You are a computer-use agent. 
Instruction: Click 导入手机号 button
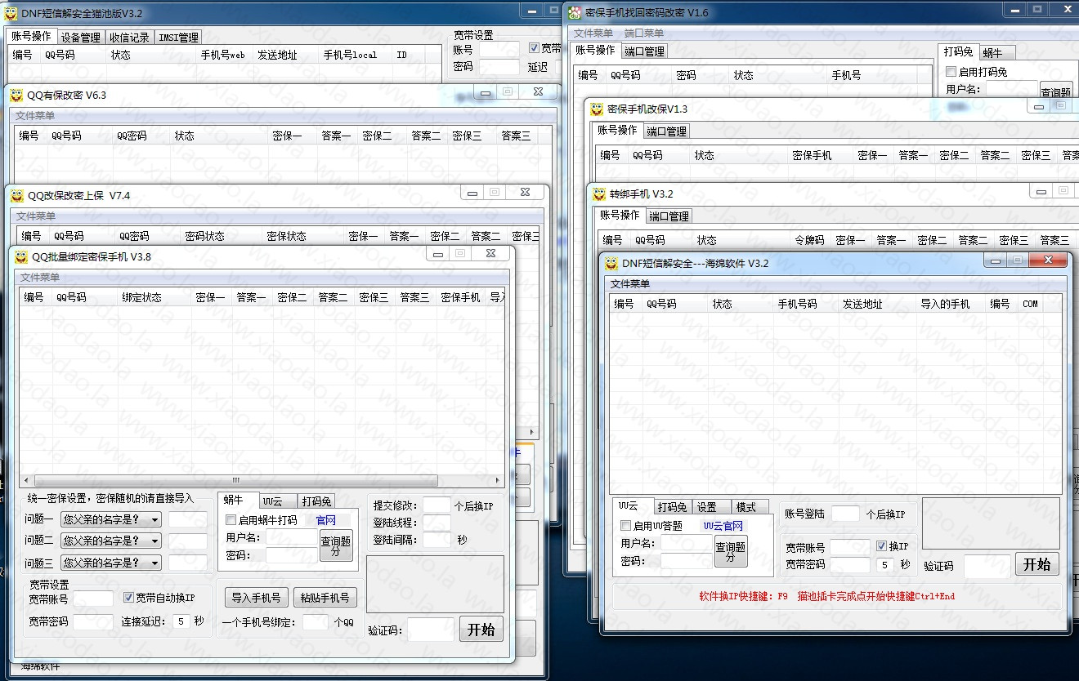[256, 598]
